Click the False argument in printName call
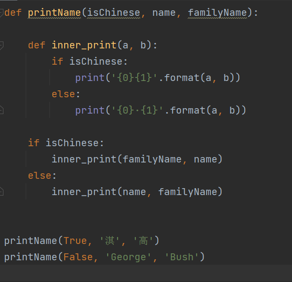Screen dimensions: 292x282 point(78,257)
